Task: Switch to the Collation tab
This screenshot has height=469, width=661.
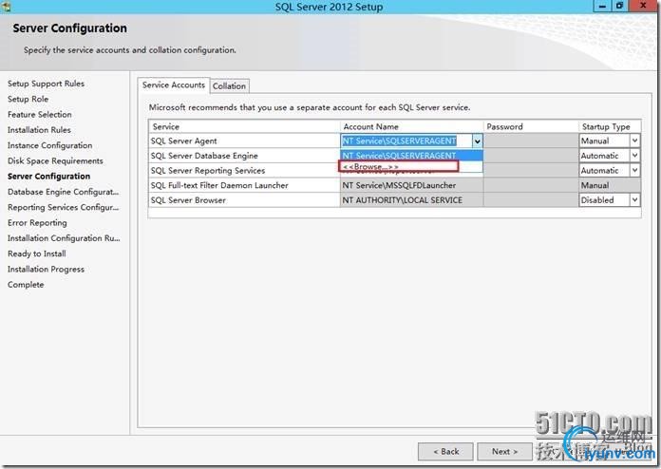Action: [229, 86]
